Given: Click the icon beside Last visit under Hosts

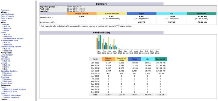Looking at the screenshot, I should [3, 36].
